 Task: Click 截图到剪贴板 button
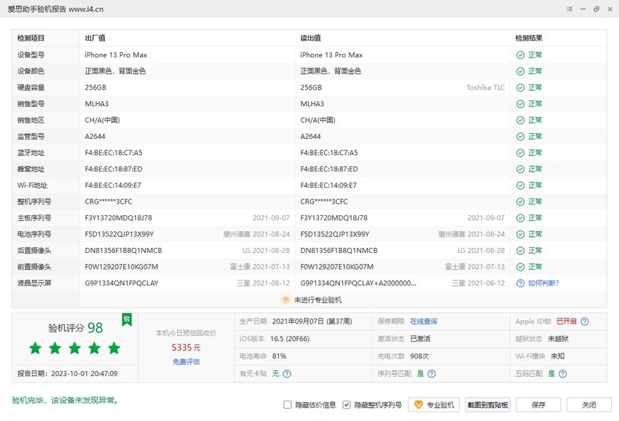tap(487, 405)
